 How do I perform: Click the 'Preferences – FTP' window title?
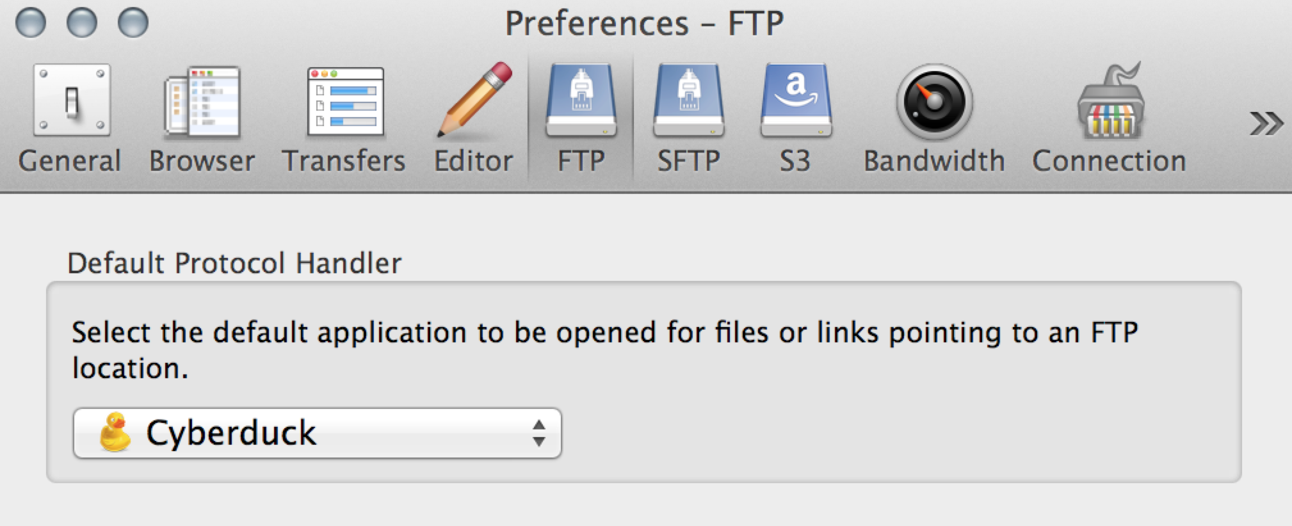click(x=644, y=24)
